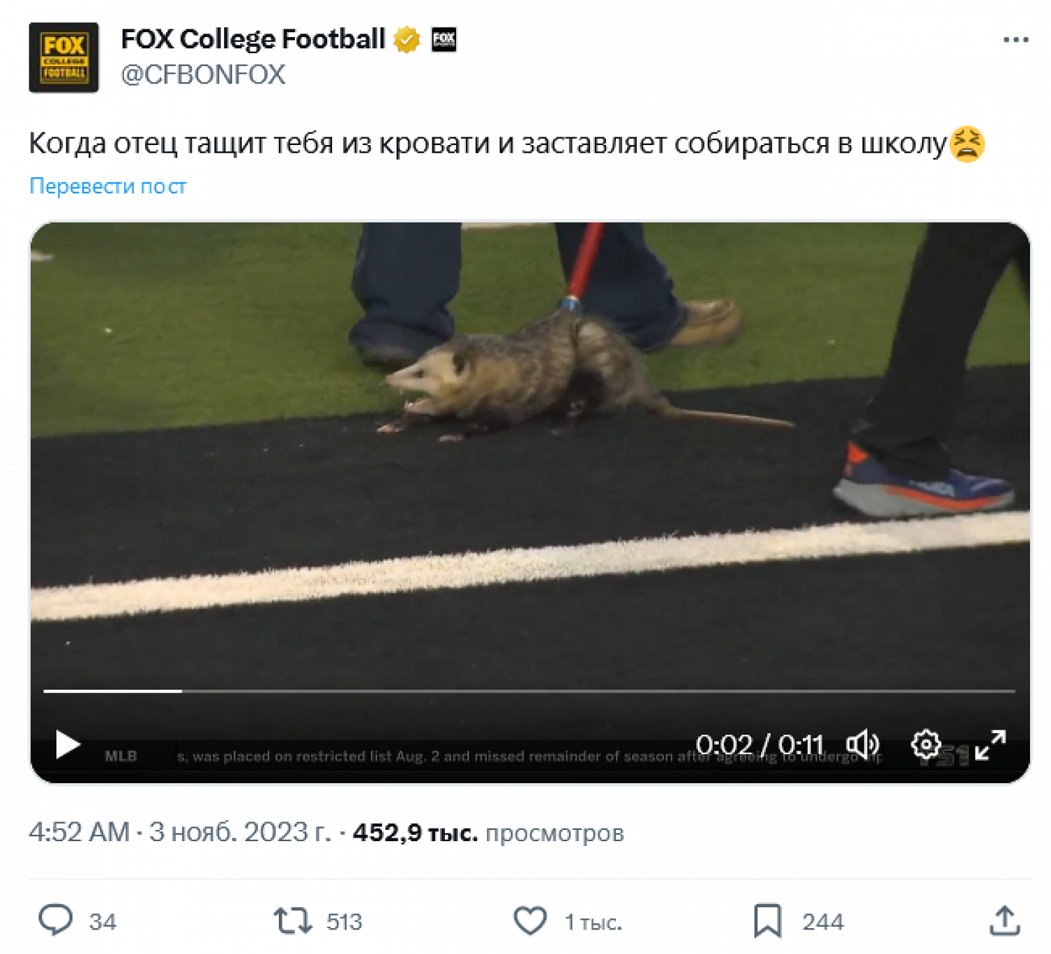Open the @CFBONFOX handle
This screenshot has width=1051, height=954.
click(x=203, y=74)
